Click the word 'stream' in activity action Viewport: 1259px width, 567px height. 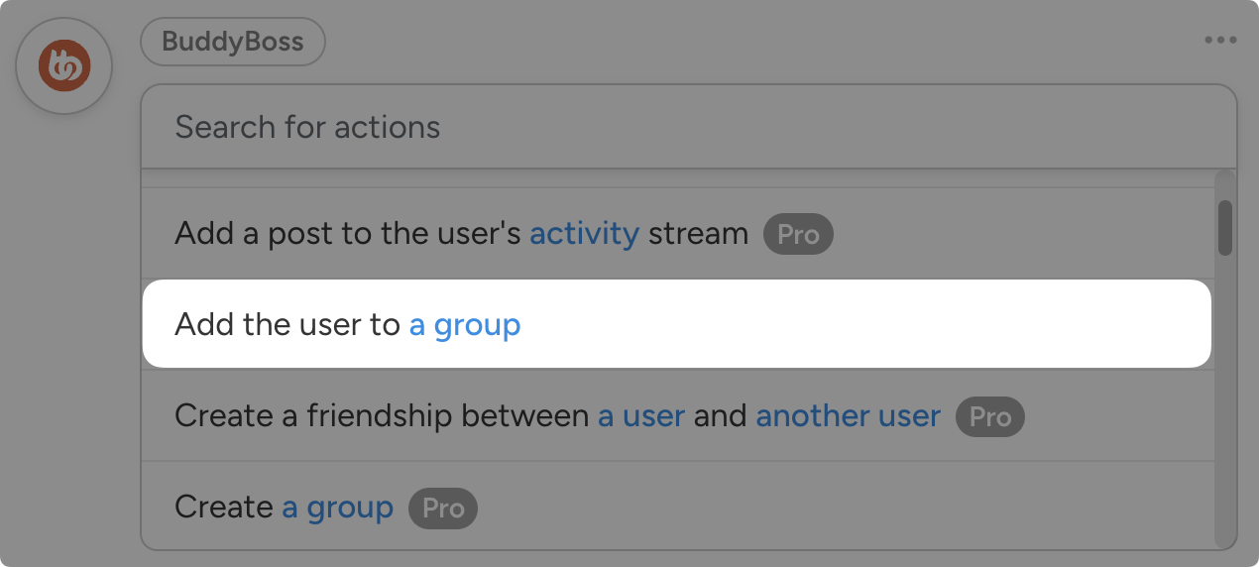698,234
